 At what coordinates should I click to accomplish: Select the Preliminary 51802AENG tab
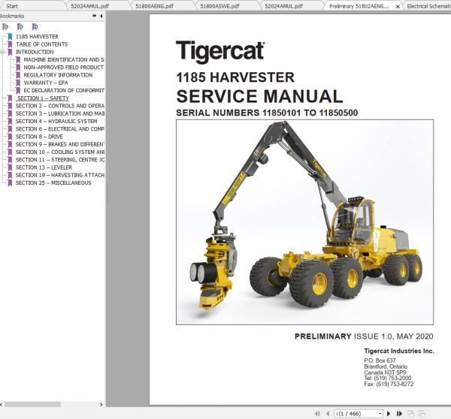(x=359, y=6)
